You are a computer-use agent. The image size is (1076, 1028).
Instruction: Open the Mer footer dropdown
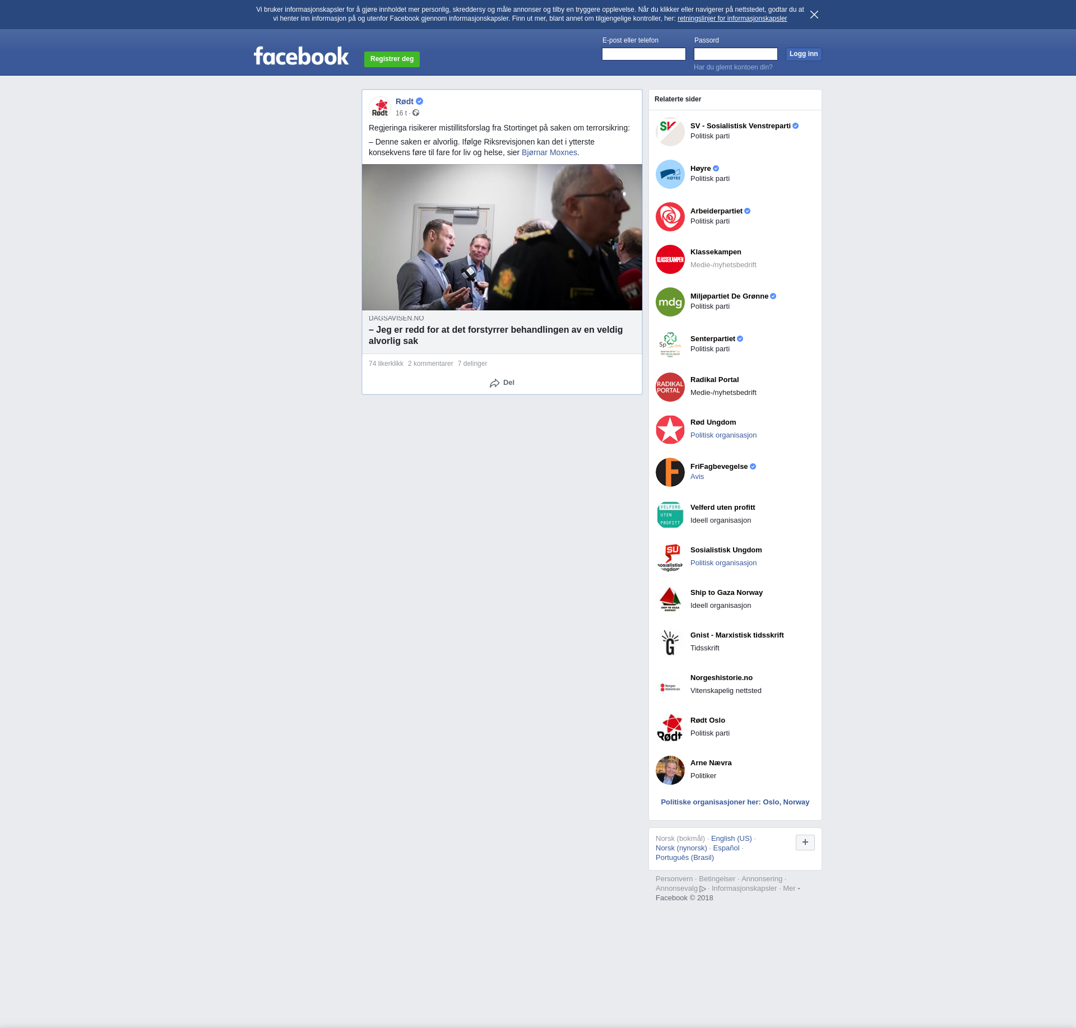pyautogui.click(x=791, y=889)
